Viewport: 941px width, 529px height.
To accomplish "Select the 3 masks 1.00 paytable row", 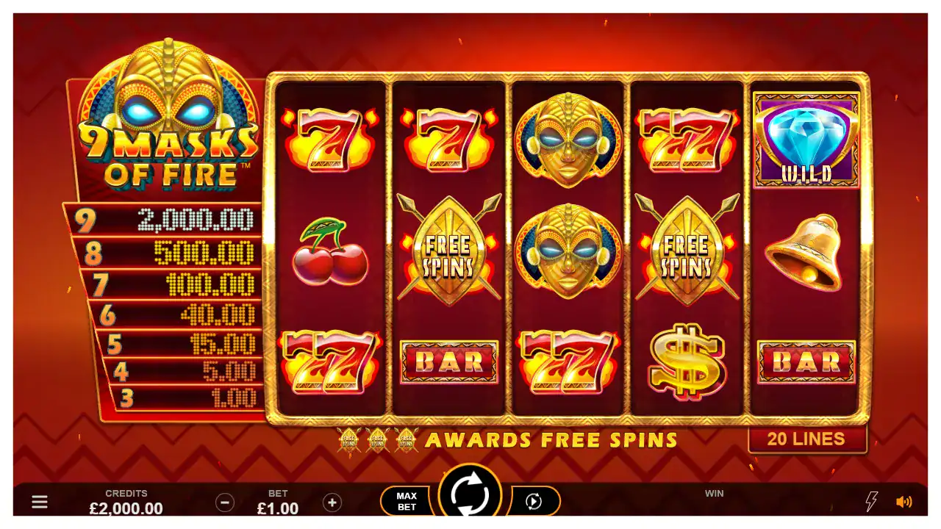I will click(187, 398).
